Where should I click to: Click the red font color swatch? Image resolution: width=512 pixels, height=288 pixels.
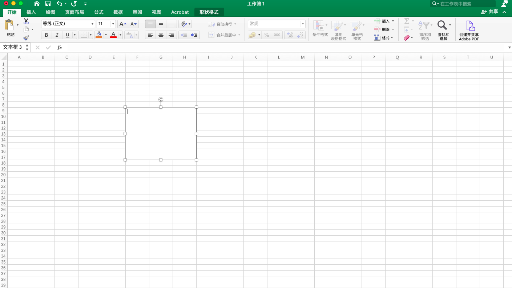(113, 35)
